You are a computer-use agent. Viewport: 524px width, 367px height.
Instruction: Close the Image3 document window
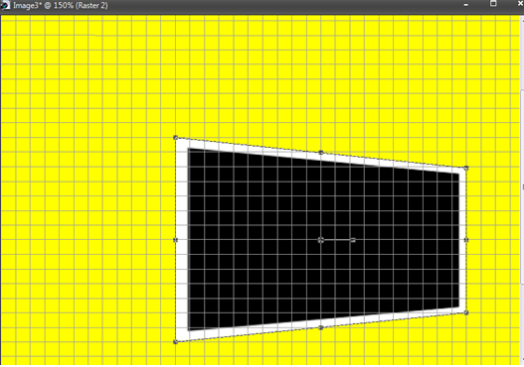tap(520, 3)
